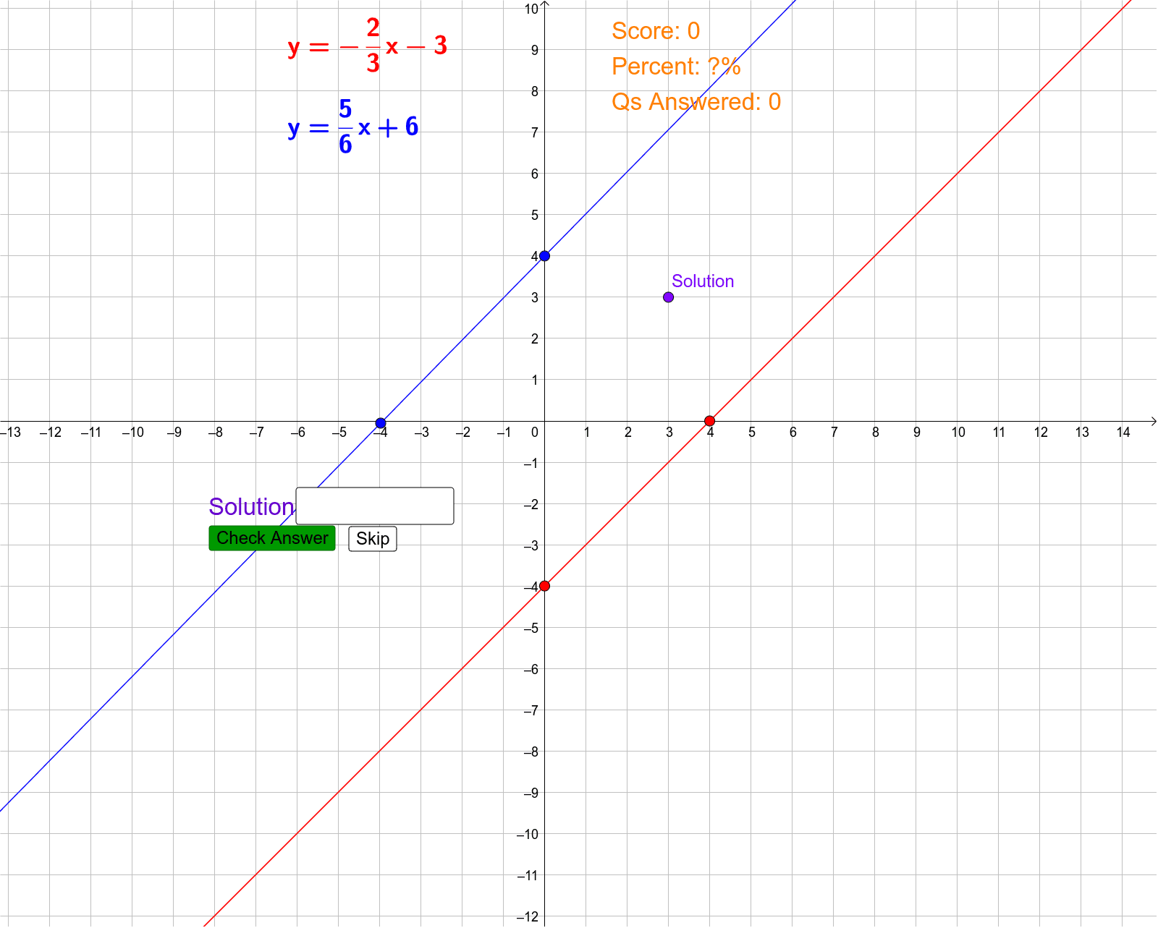The image size is (1158, 928).
Task: Click the red point at the x-intercept 4
Action: pyautogui.click(x=709, y=420)
